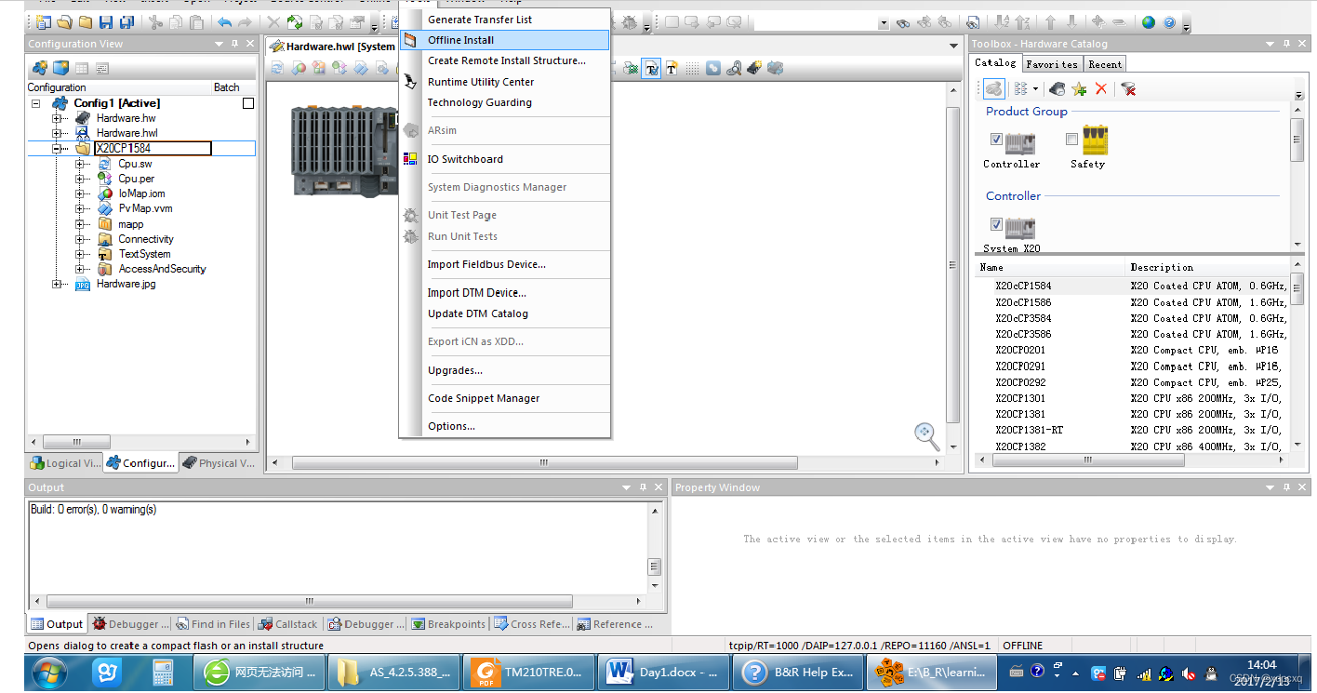Select Upgrades... in the Tools menu
This screenshot has width=1317, height=693.
pos(455,370)
